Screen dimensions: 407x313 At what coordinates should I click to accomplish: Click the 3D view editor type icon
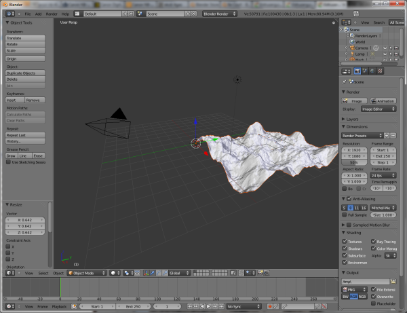pos(8,273)
